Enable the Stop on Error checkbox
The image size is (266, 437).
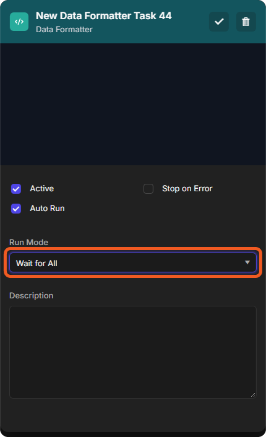coord(148,189)
